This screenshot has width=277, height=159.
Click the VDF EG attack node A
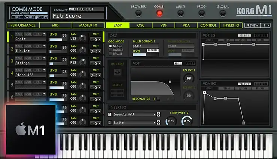pyautogui.click(x=203, y=44)
